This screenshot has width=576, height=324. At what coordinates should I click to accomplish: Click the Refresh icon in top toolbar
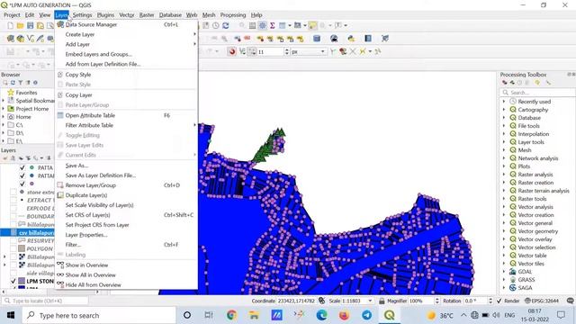[x=226, y=25]
